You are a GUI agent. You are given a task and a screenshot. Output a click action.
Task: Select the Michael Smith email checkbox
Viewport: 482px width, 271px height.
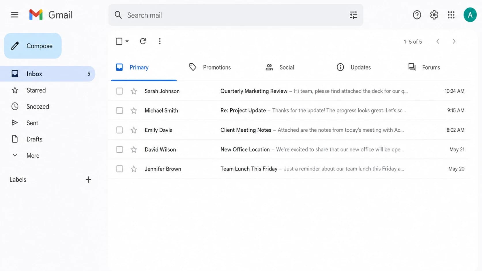119,111
